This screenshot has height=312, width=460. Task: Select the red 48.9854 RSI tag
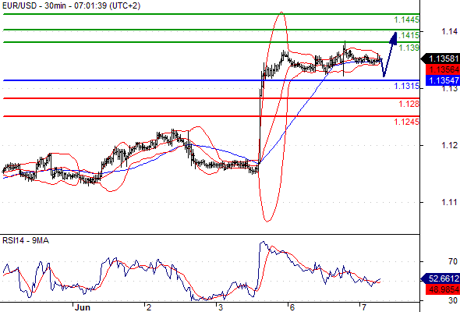coord(443,289)
